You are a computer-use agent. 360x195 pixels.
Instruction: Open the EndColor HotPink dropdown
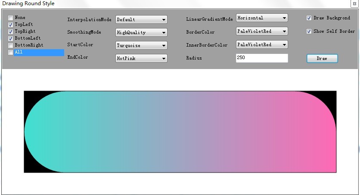[x=141, y=58]
